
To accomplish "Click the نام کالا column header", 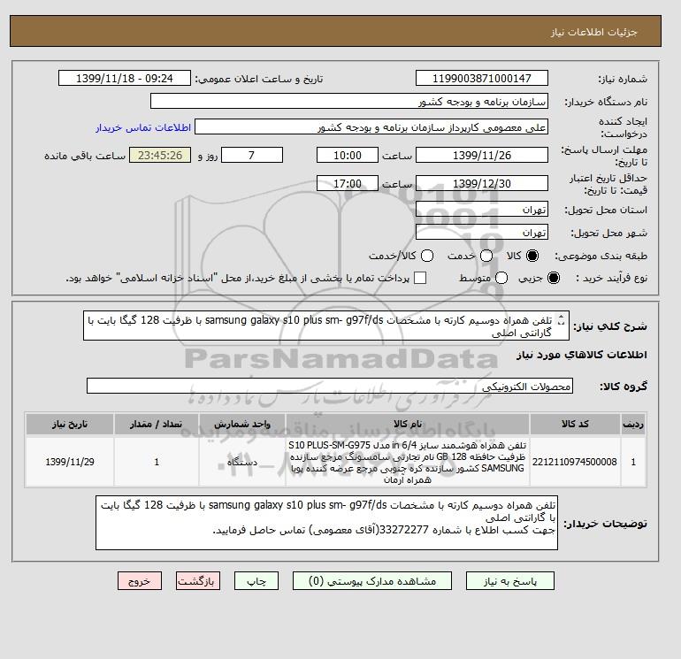I will pyautogui.click(x=408, y=424).
